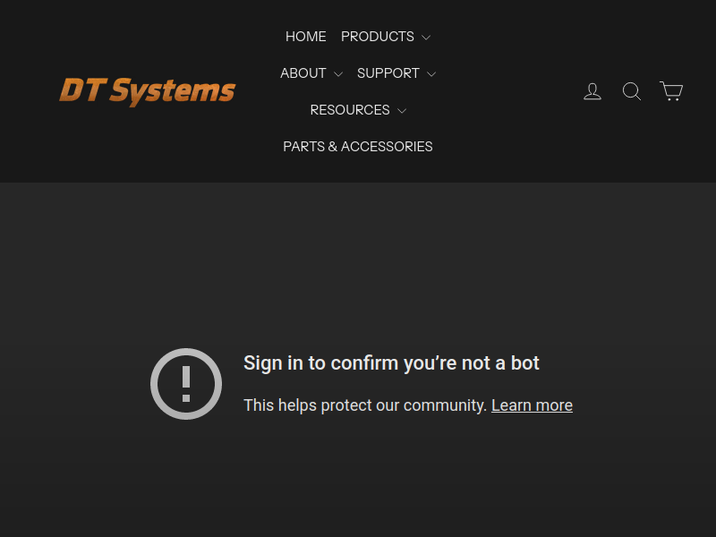Screen dimensions: 716x537
Task: Expand the Products dropdown chevron
Action: (426, 38)
